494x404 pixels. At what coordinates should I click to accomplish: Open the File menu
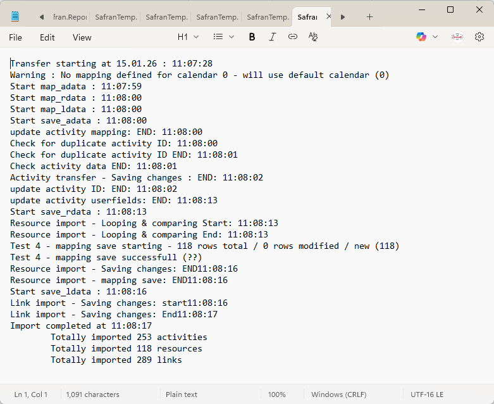pos(15,37)
